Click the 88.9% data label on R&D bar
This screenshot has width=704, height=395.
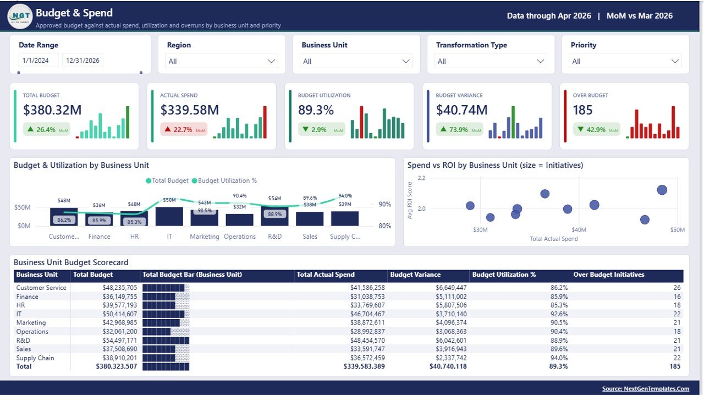coord(274,215)
